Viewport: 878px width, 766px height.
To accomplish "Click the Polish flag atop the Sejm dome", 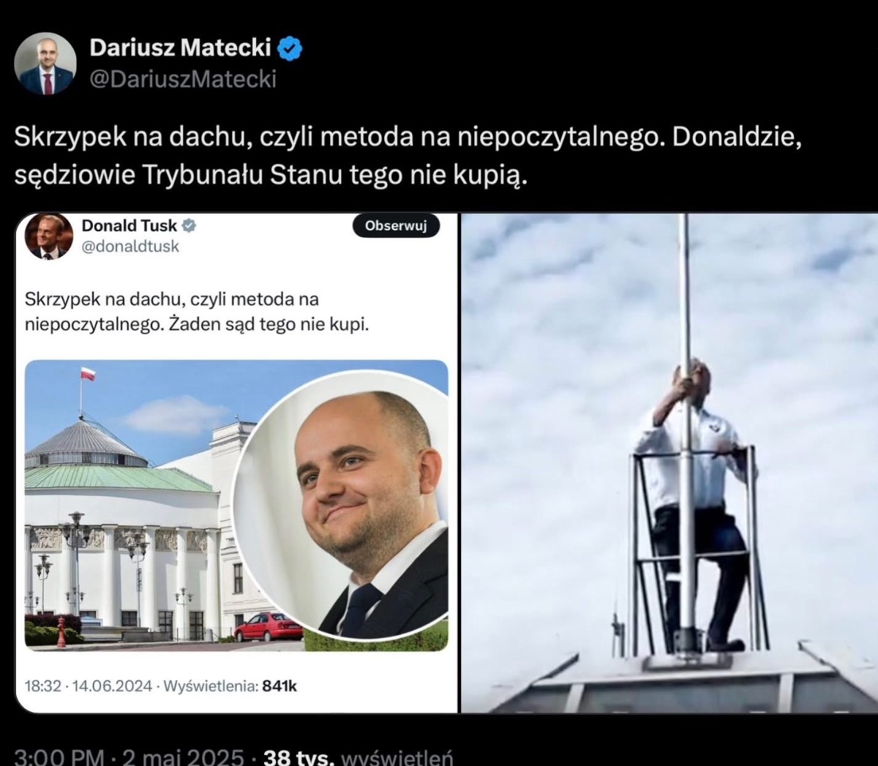I will 88,374.
